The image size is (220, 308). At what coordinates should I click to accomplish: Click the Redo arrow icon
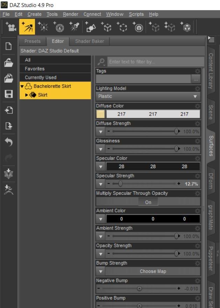(9, 157)
